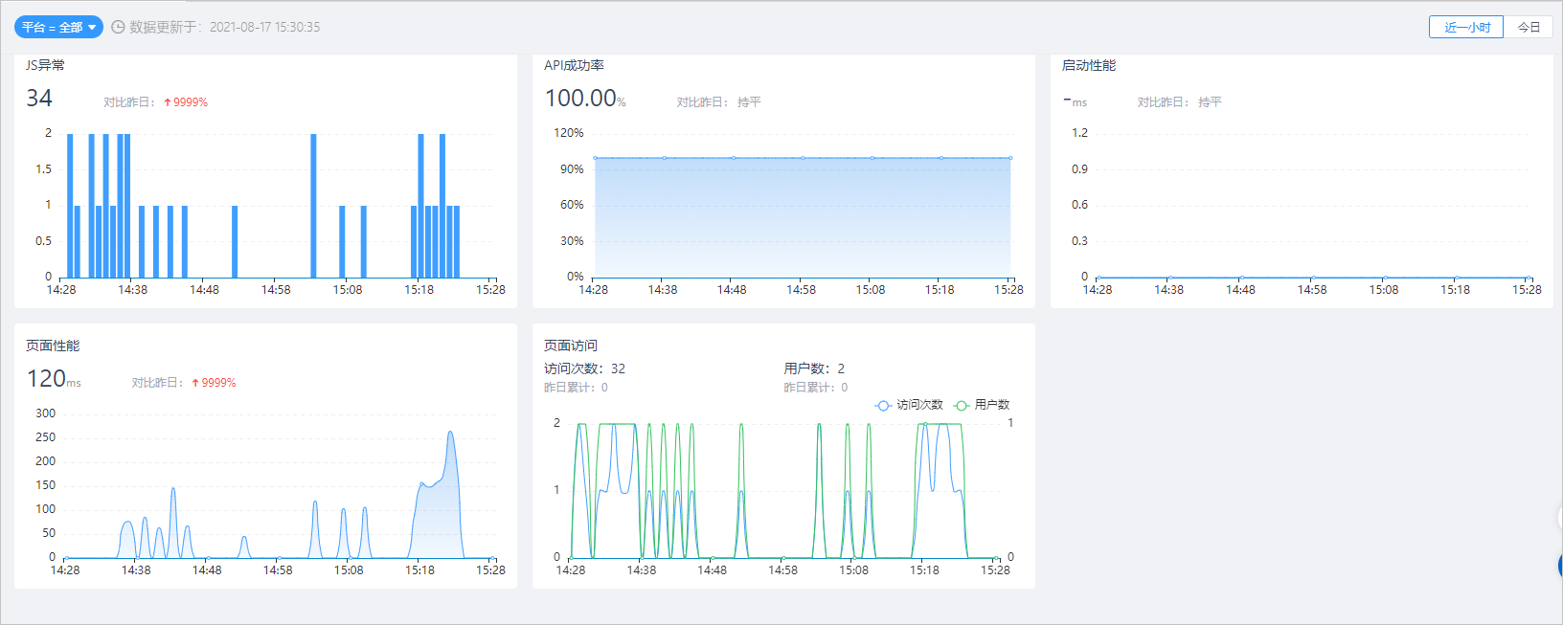The height and width of the screenshot is (625, 1563).
Task: Open the API成功率 card title
Action: (574, 65)
